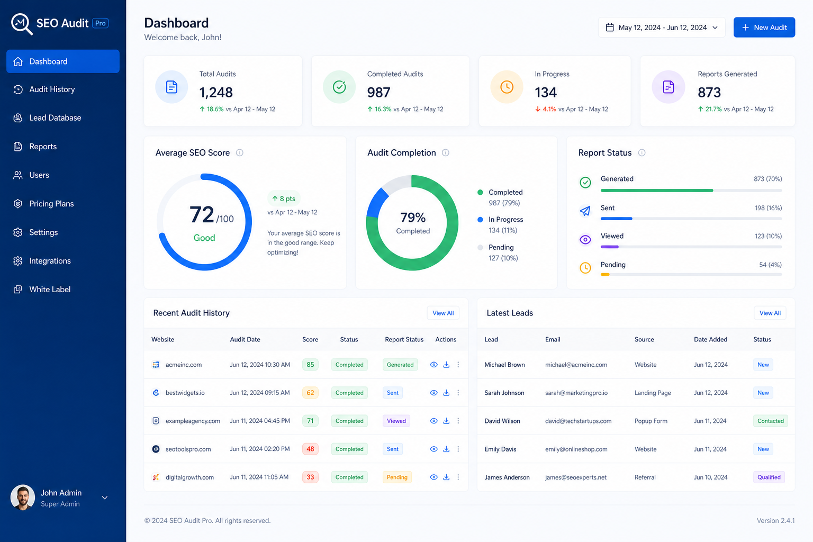Open info tooltip beside Average SEO Score
Image resolution: width=813 pixels, height=542 pixels.
pos(240,153)
